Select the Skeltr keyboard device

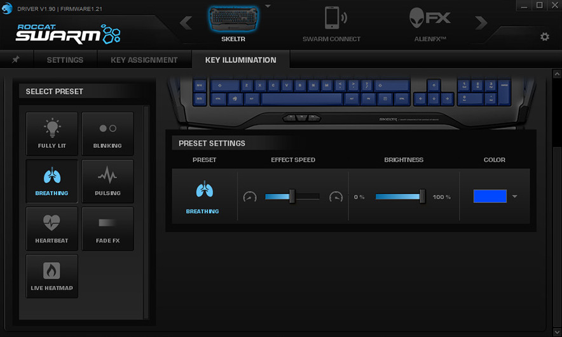tap(233, 23)
